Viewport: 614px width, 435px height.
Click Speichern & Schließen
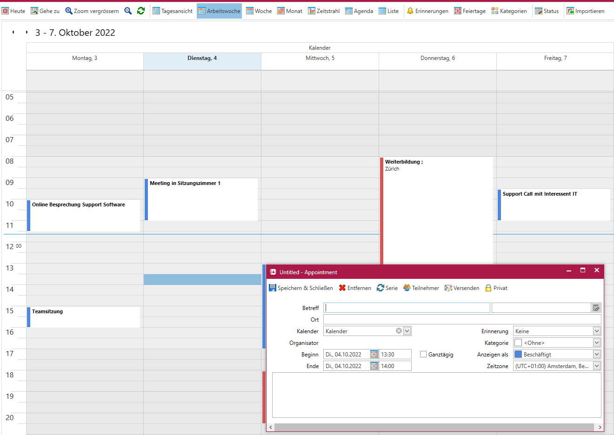[x=301, y=288]
